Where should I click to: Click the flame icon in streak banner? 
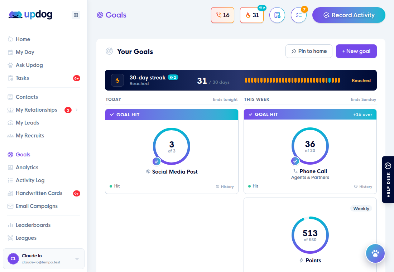tap(117, 81)
